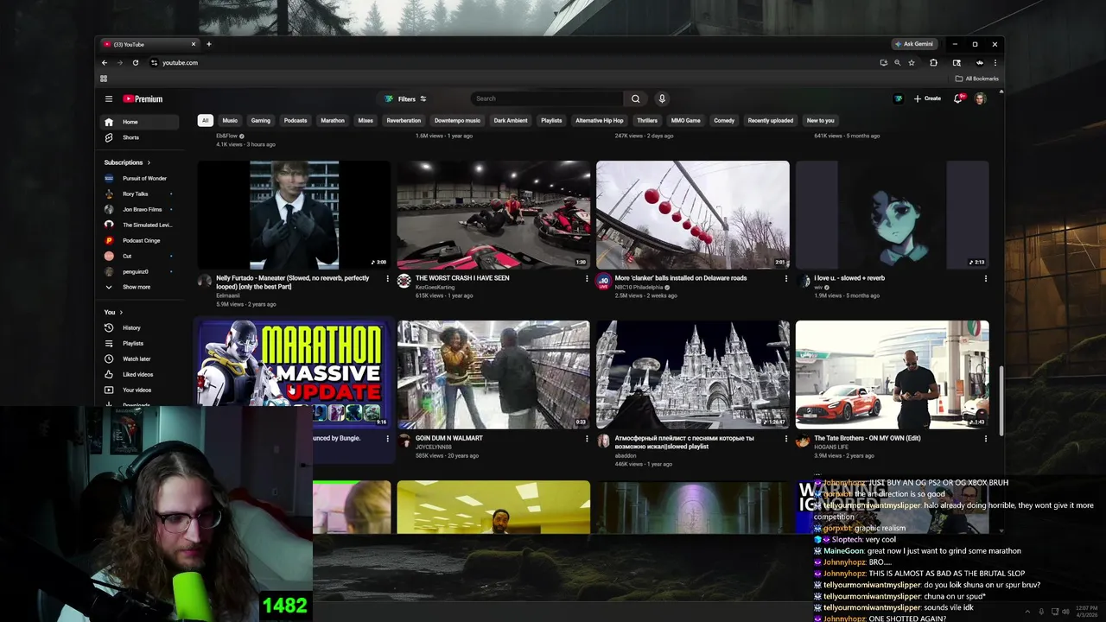The width and height of the screenshot is (1106, 622).
Task: Go to Home in sidebar
Action: pos(138,122)
